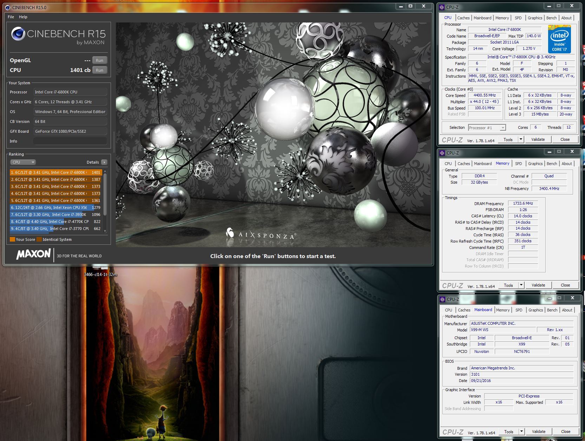Image resolution: width=585 pixels, height=441 pixels.
Task: Open About tab in bottom CPU-Z window
Action: point(567,310)
